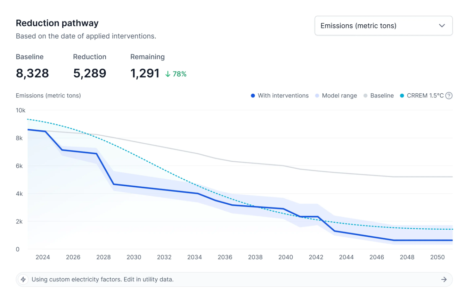Screen dimensions: 465x297
Task: Click the blue With interventions legend dot
Action: [253, 96]
